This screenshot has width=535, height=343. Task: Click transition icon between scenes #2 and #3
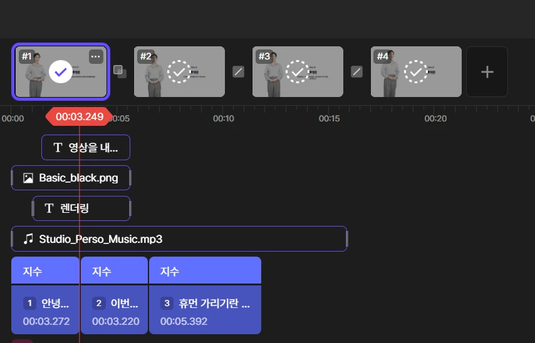tap(238, 71)
